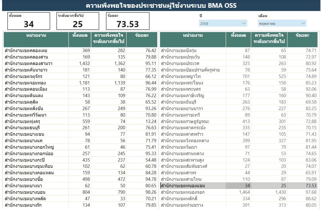Sort right table by ความพึงพอใจระดับมากขึ้นไป header

(269, 38)
